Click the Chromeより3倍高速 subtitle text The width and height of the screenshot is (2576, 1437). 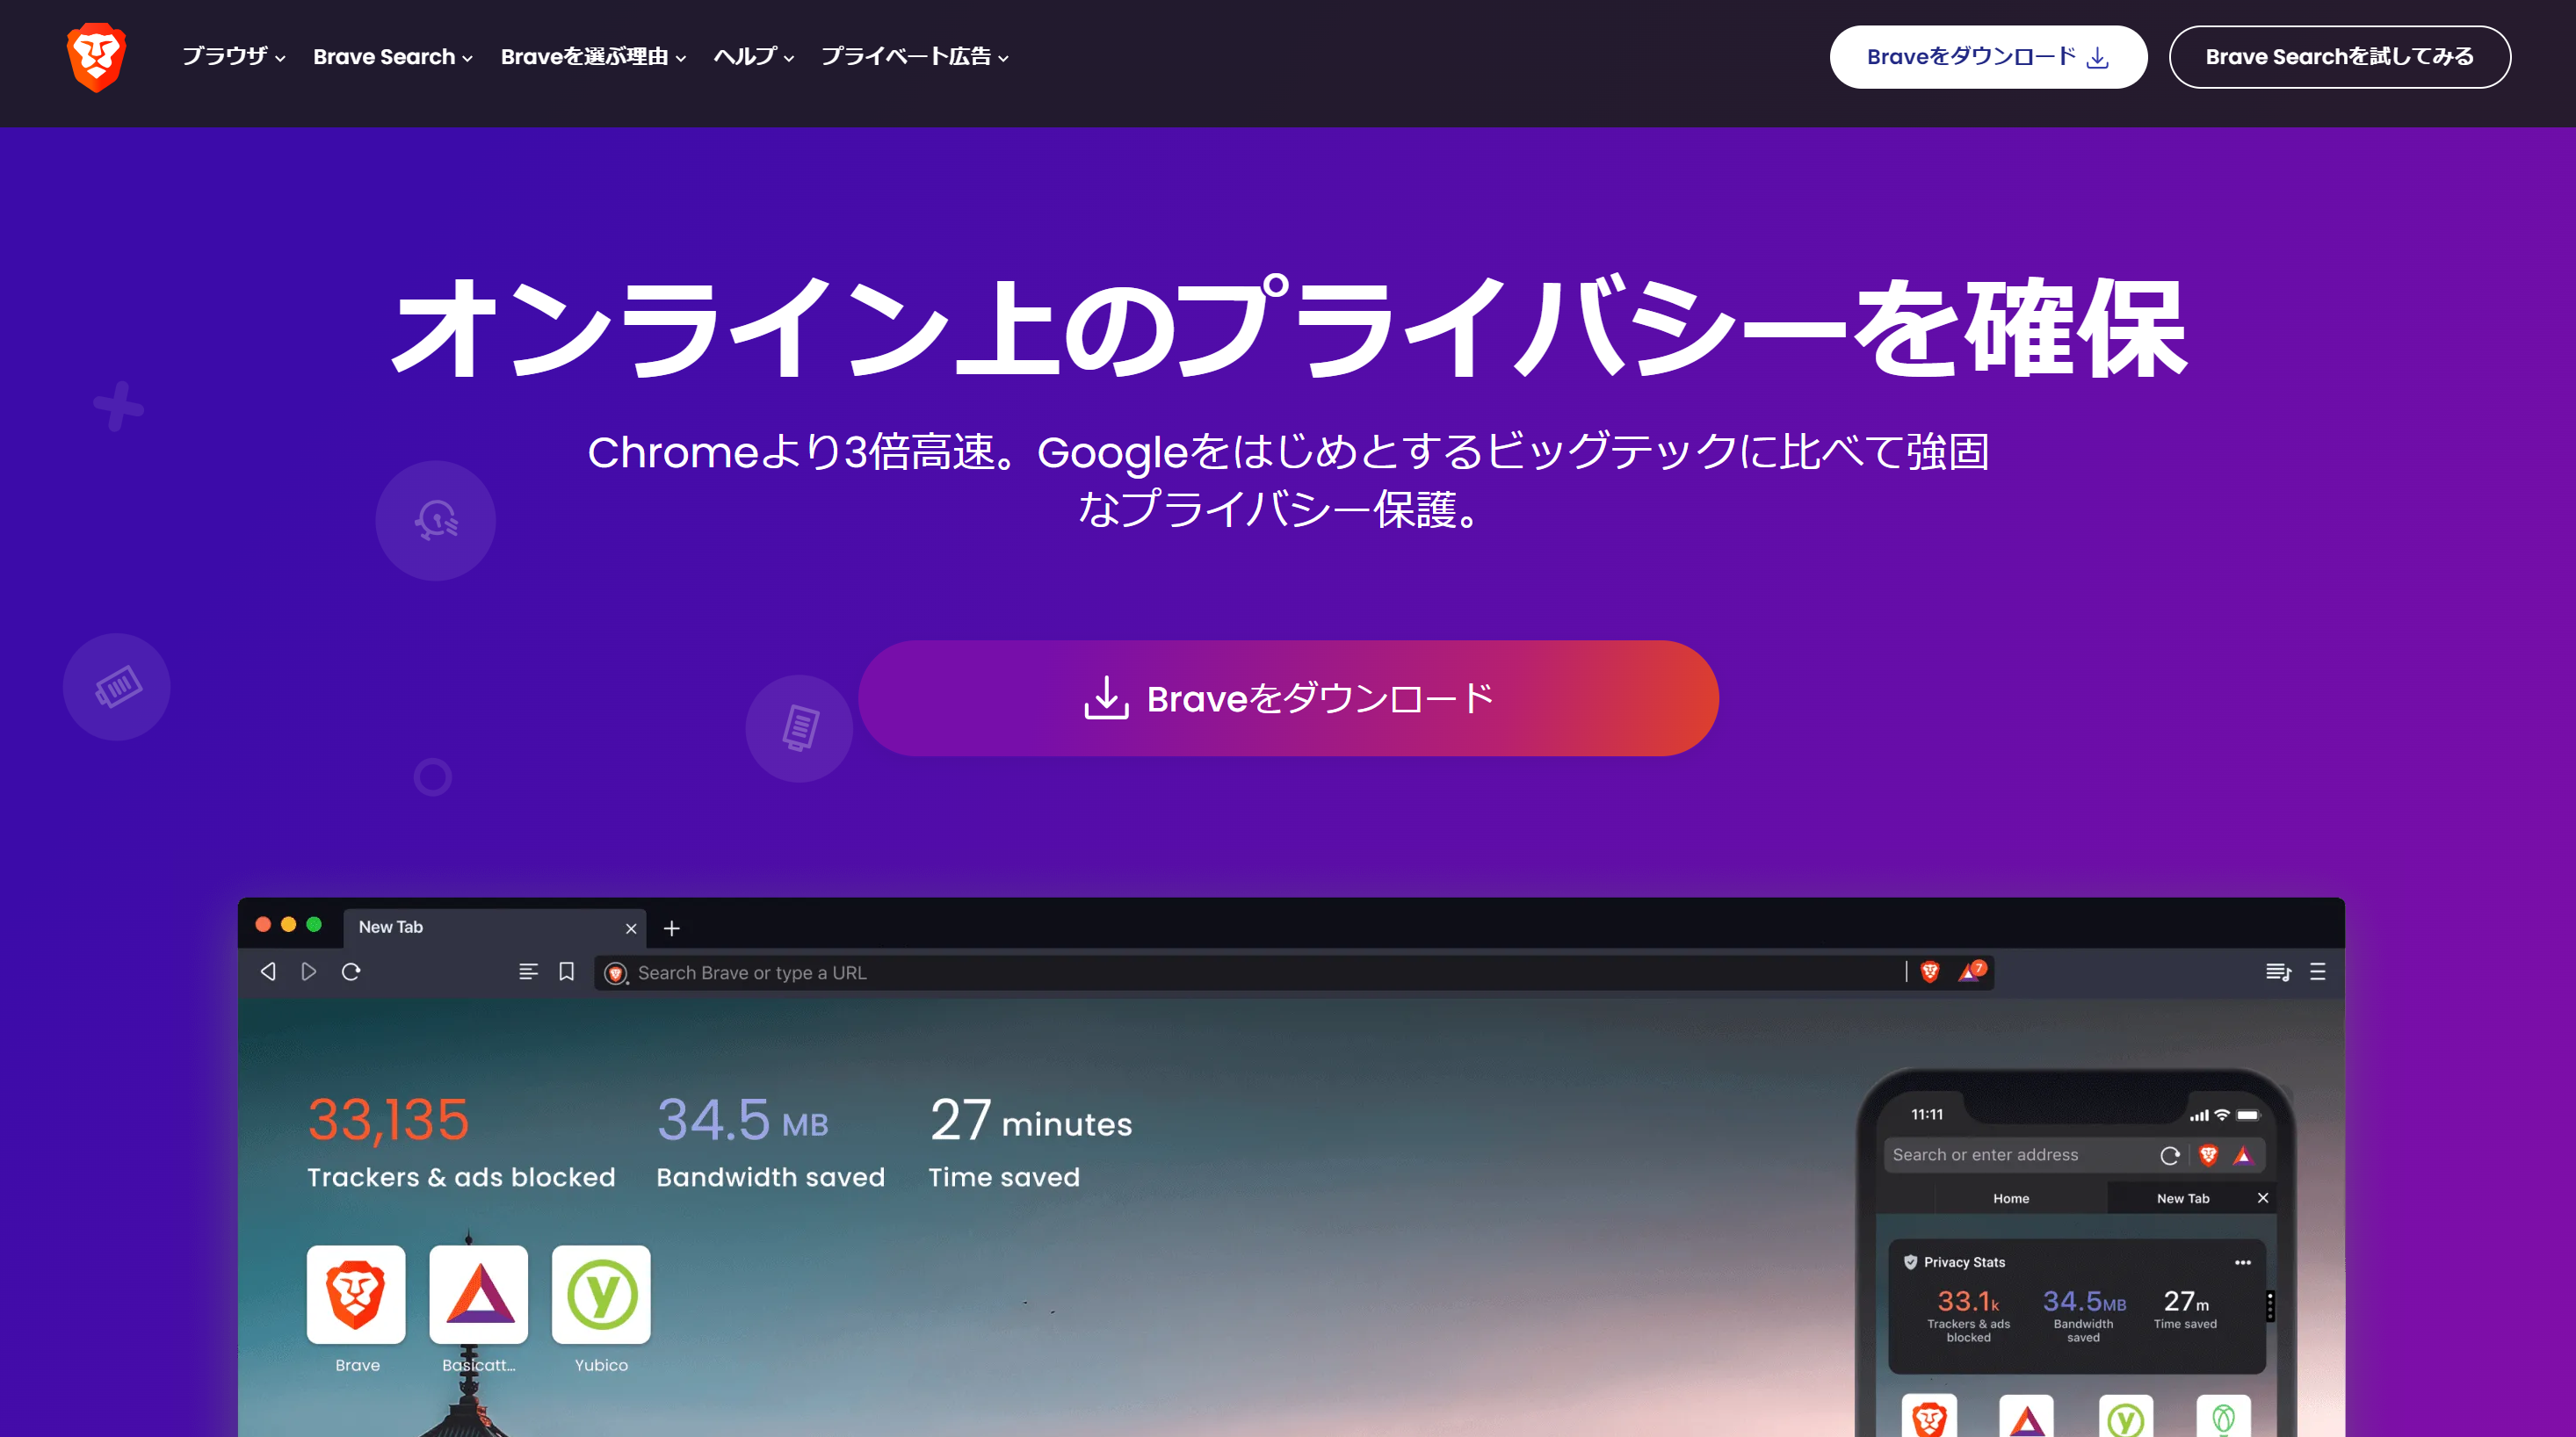pyautogui.click(x=1288, y=480)
